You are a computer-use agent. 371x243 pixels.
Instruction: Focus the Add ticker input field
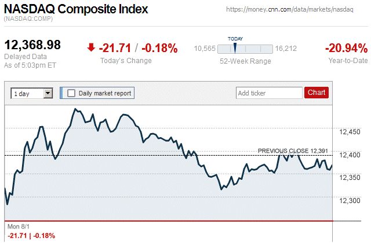click(x=269, y=93)
